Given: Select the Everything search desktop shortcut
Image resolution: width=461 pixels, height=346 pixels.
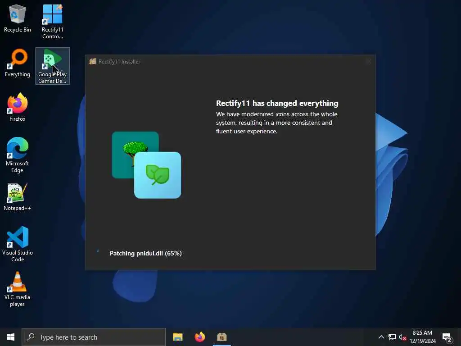Looking at the screenshot, I should tap(18, 63).
